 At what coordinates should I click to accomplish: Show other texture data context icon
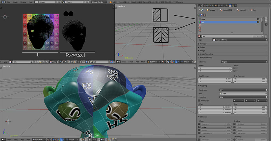coord(205,15)
